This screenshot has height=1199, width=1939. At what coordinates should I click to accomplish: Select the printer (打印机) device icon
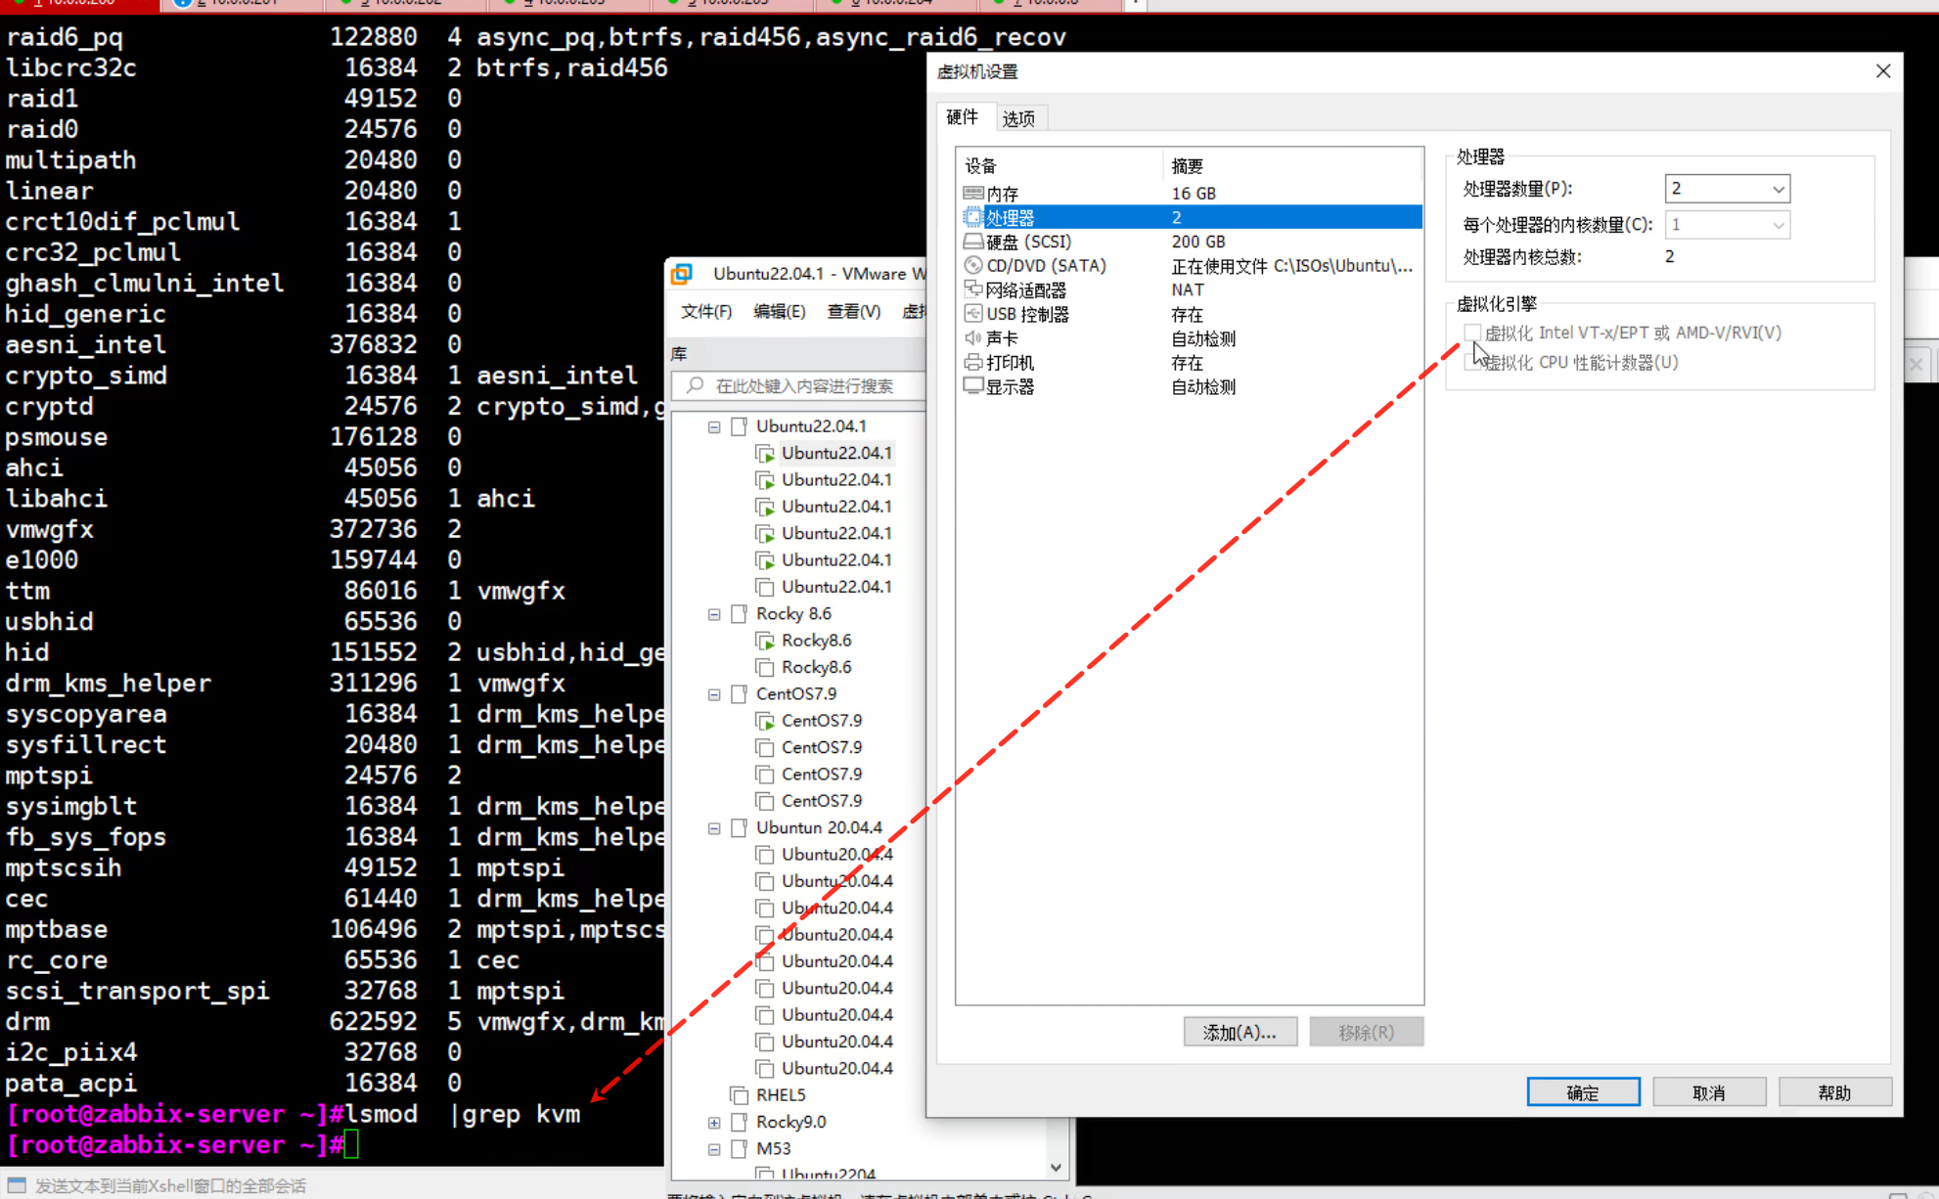(x=973, y=363)
